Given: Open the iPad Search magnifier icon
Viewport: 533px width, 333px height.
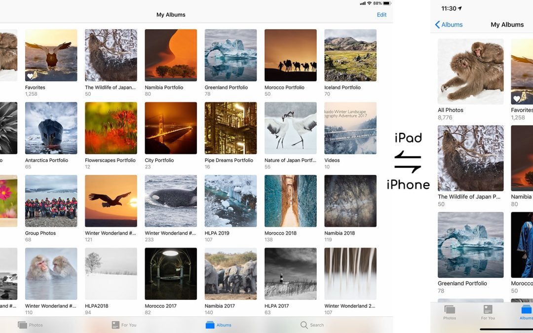Looking at the screenshot, I should [304, 325].
